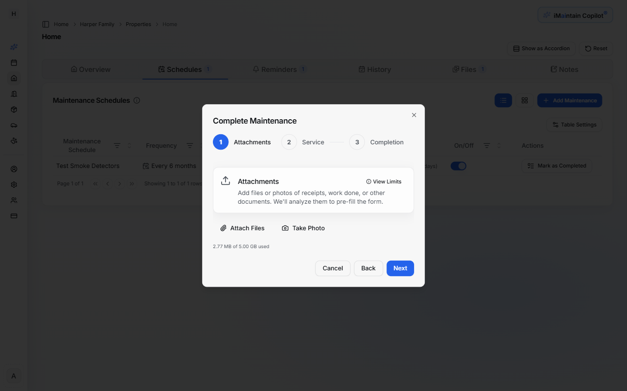Viewport: 627px width, 391px height.
Task: Open the filter on the Frequency column
Action: tap(190, 145)
